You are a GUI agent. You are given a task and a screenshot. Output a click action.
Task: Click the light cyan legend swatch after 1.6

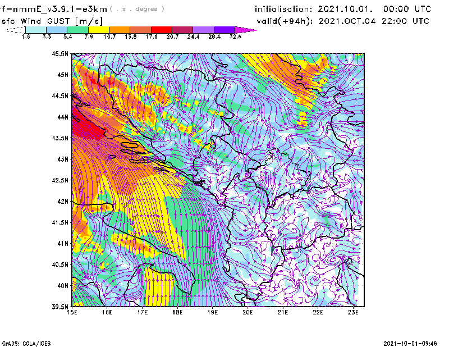tap(36, 30)
